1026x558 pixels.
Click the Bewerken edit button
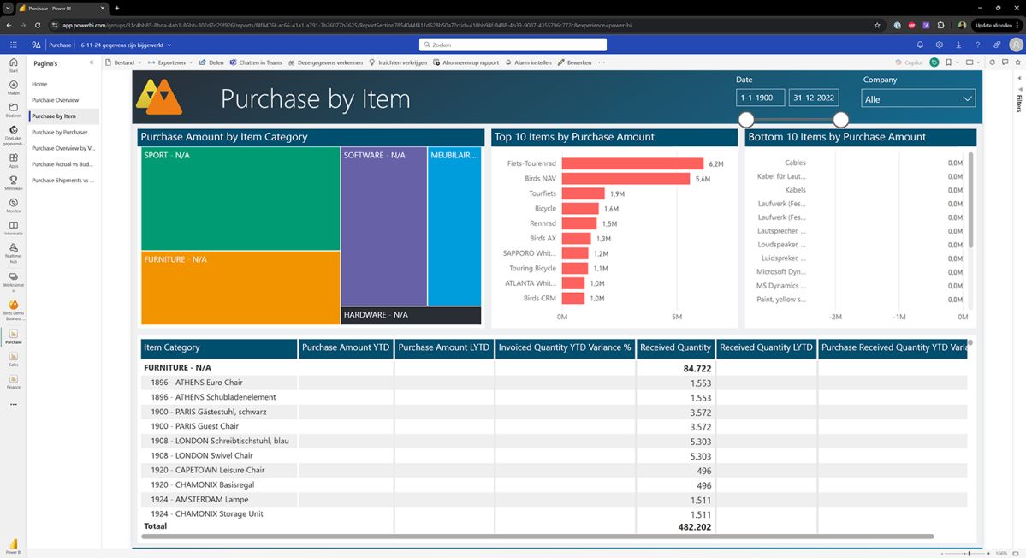[x=574, y=62]
